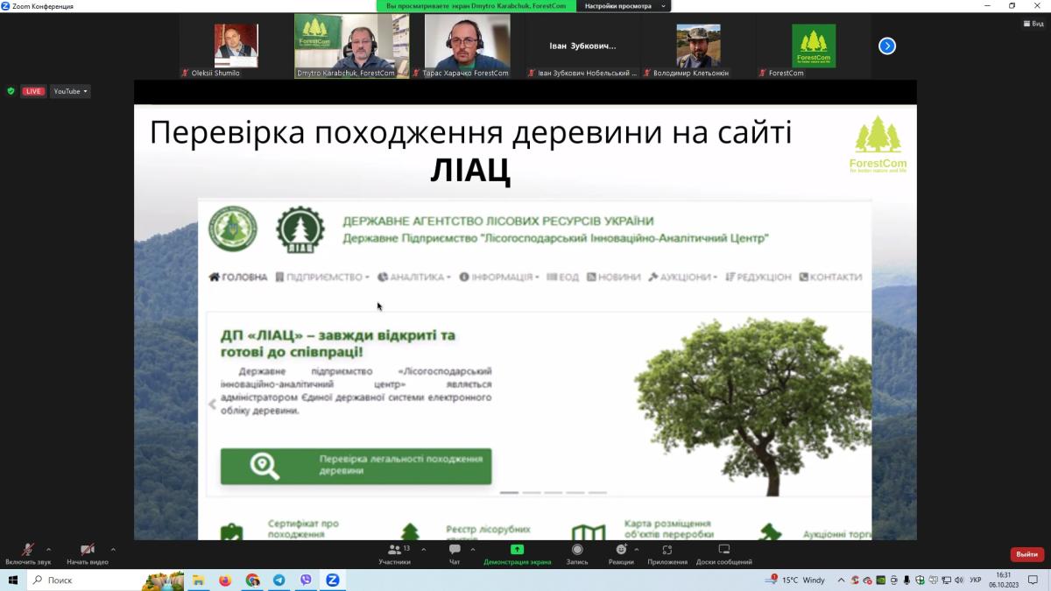This screenshot has height=591, width=1051.
Task: Open Telegram from the Windows taskbar
Action: 279,580
